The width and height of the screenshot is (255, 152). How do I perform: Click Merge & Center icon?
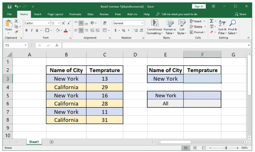pyautogui.click(x=105, y=30)
